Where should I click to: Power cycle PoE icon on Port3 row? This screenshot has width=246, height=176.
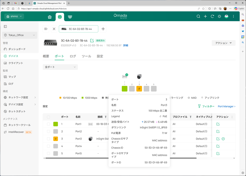223,139
